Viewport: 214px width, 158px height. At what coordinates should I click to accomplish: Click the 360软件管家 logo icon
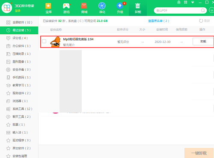[7, 8]
